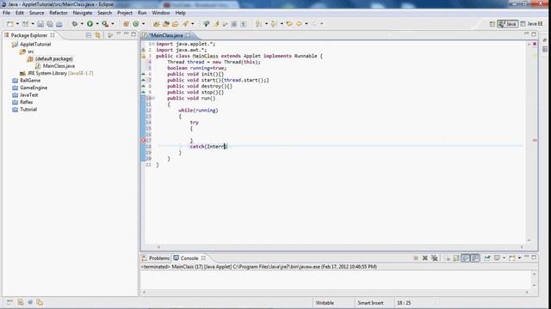Image resolution: width=551 pixels, height=309 pixels.
Task: Click the Previous Annotation icon
Action: click(x=274, y=24)
